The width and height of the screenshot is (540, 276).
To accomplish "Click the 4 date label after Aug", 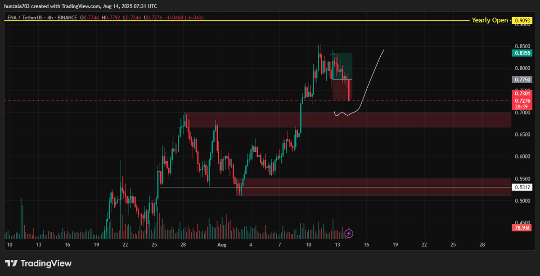I will pyautogui.click(x=251, y=244).
